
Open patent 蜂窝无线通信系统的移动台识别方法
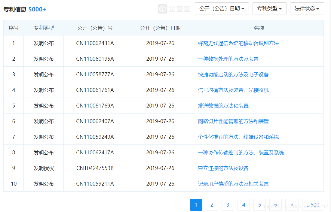click(238, 43)
